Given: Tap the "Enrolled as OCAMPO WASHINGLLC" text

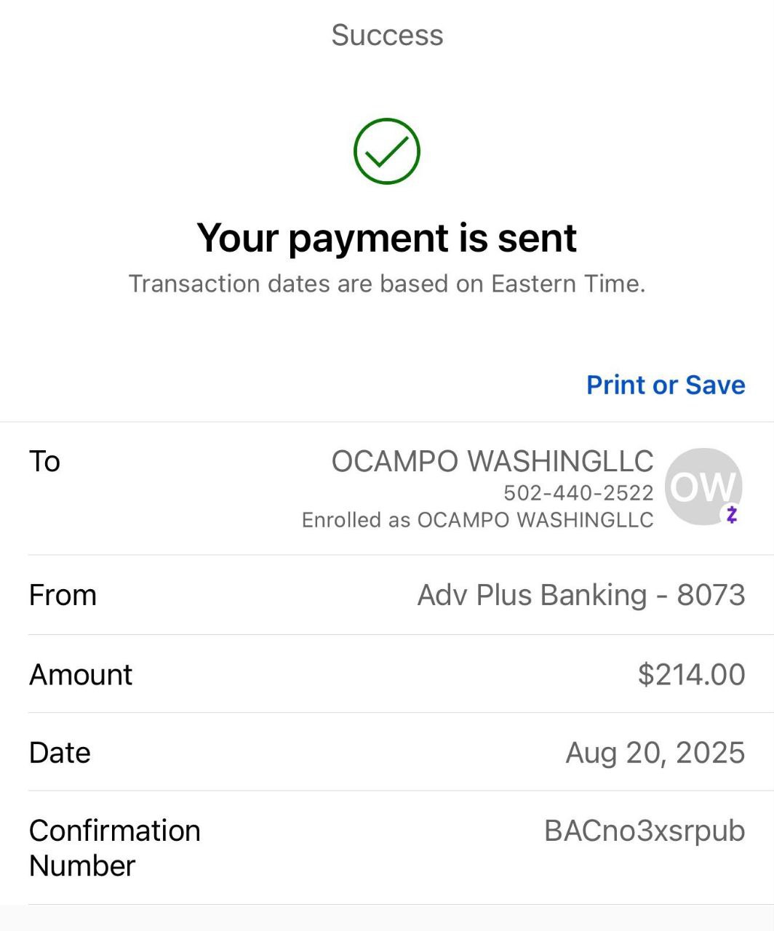Looking at the screenshot, I should click(x=477, y=520).
